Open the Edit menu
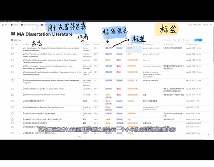 (x=5, y=21)
